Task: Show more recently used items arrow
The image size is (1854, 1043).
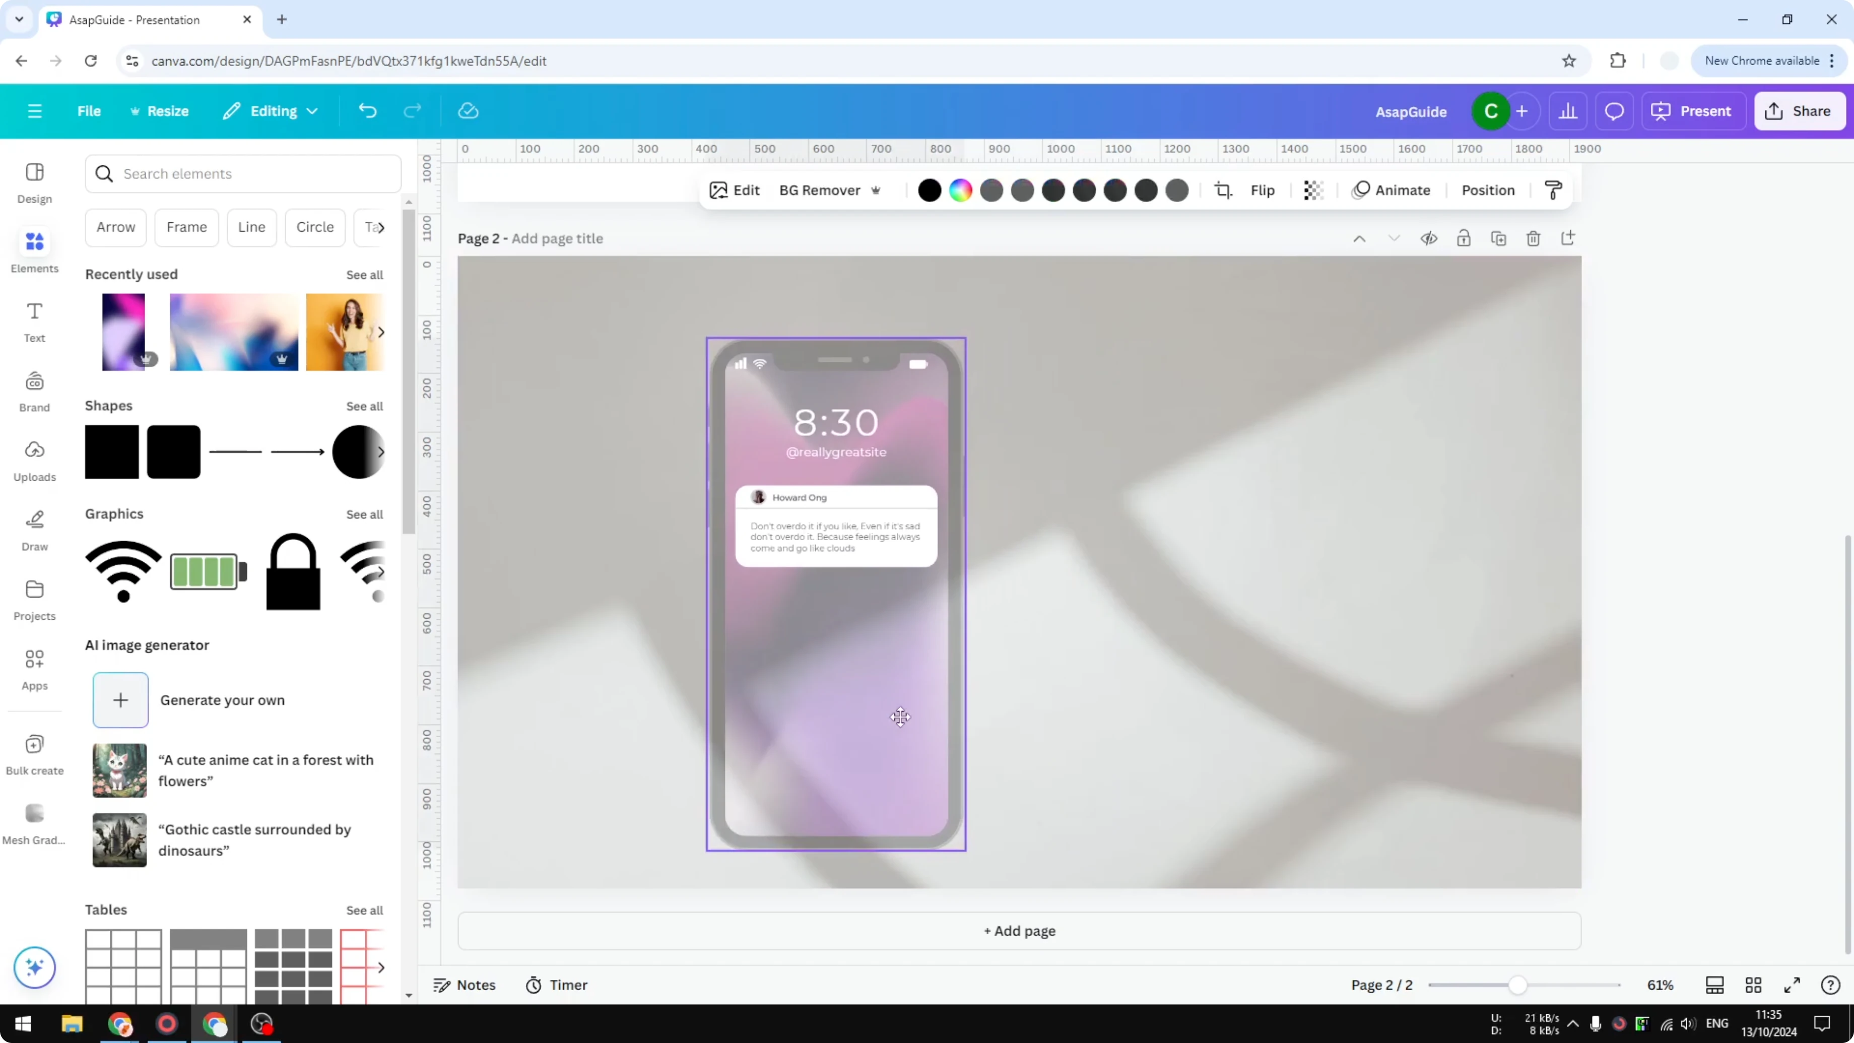Action: tap(381, 332)
